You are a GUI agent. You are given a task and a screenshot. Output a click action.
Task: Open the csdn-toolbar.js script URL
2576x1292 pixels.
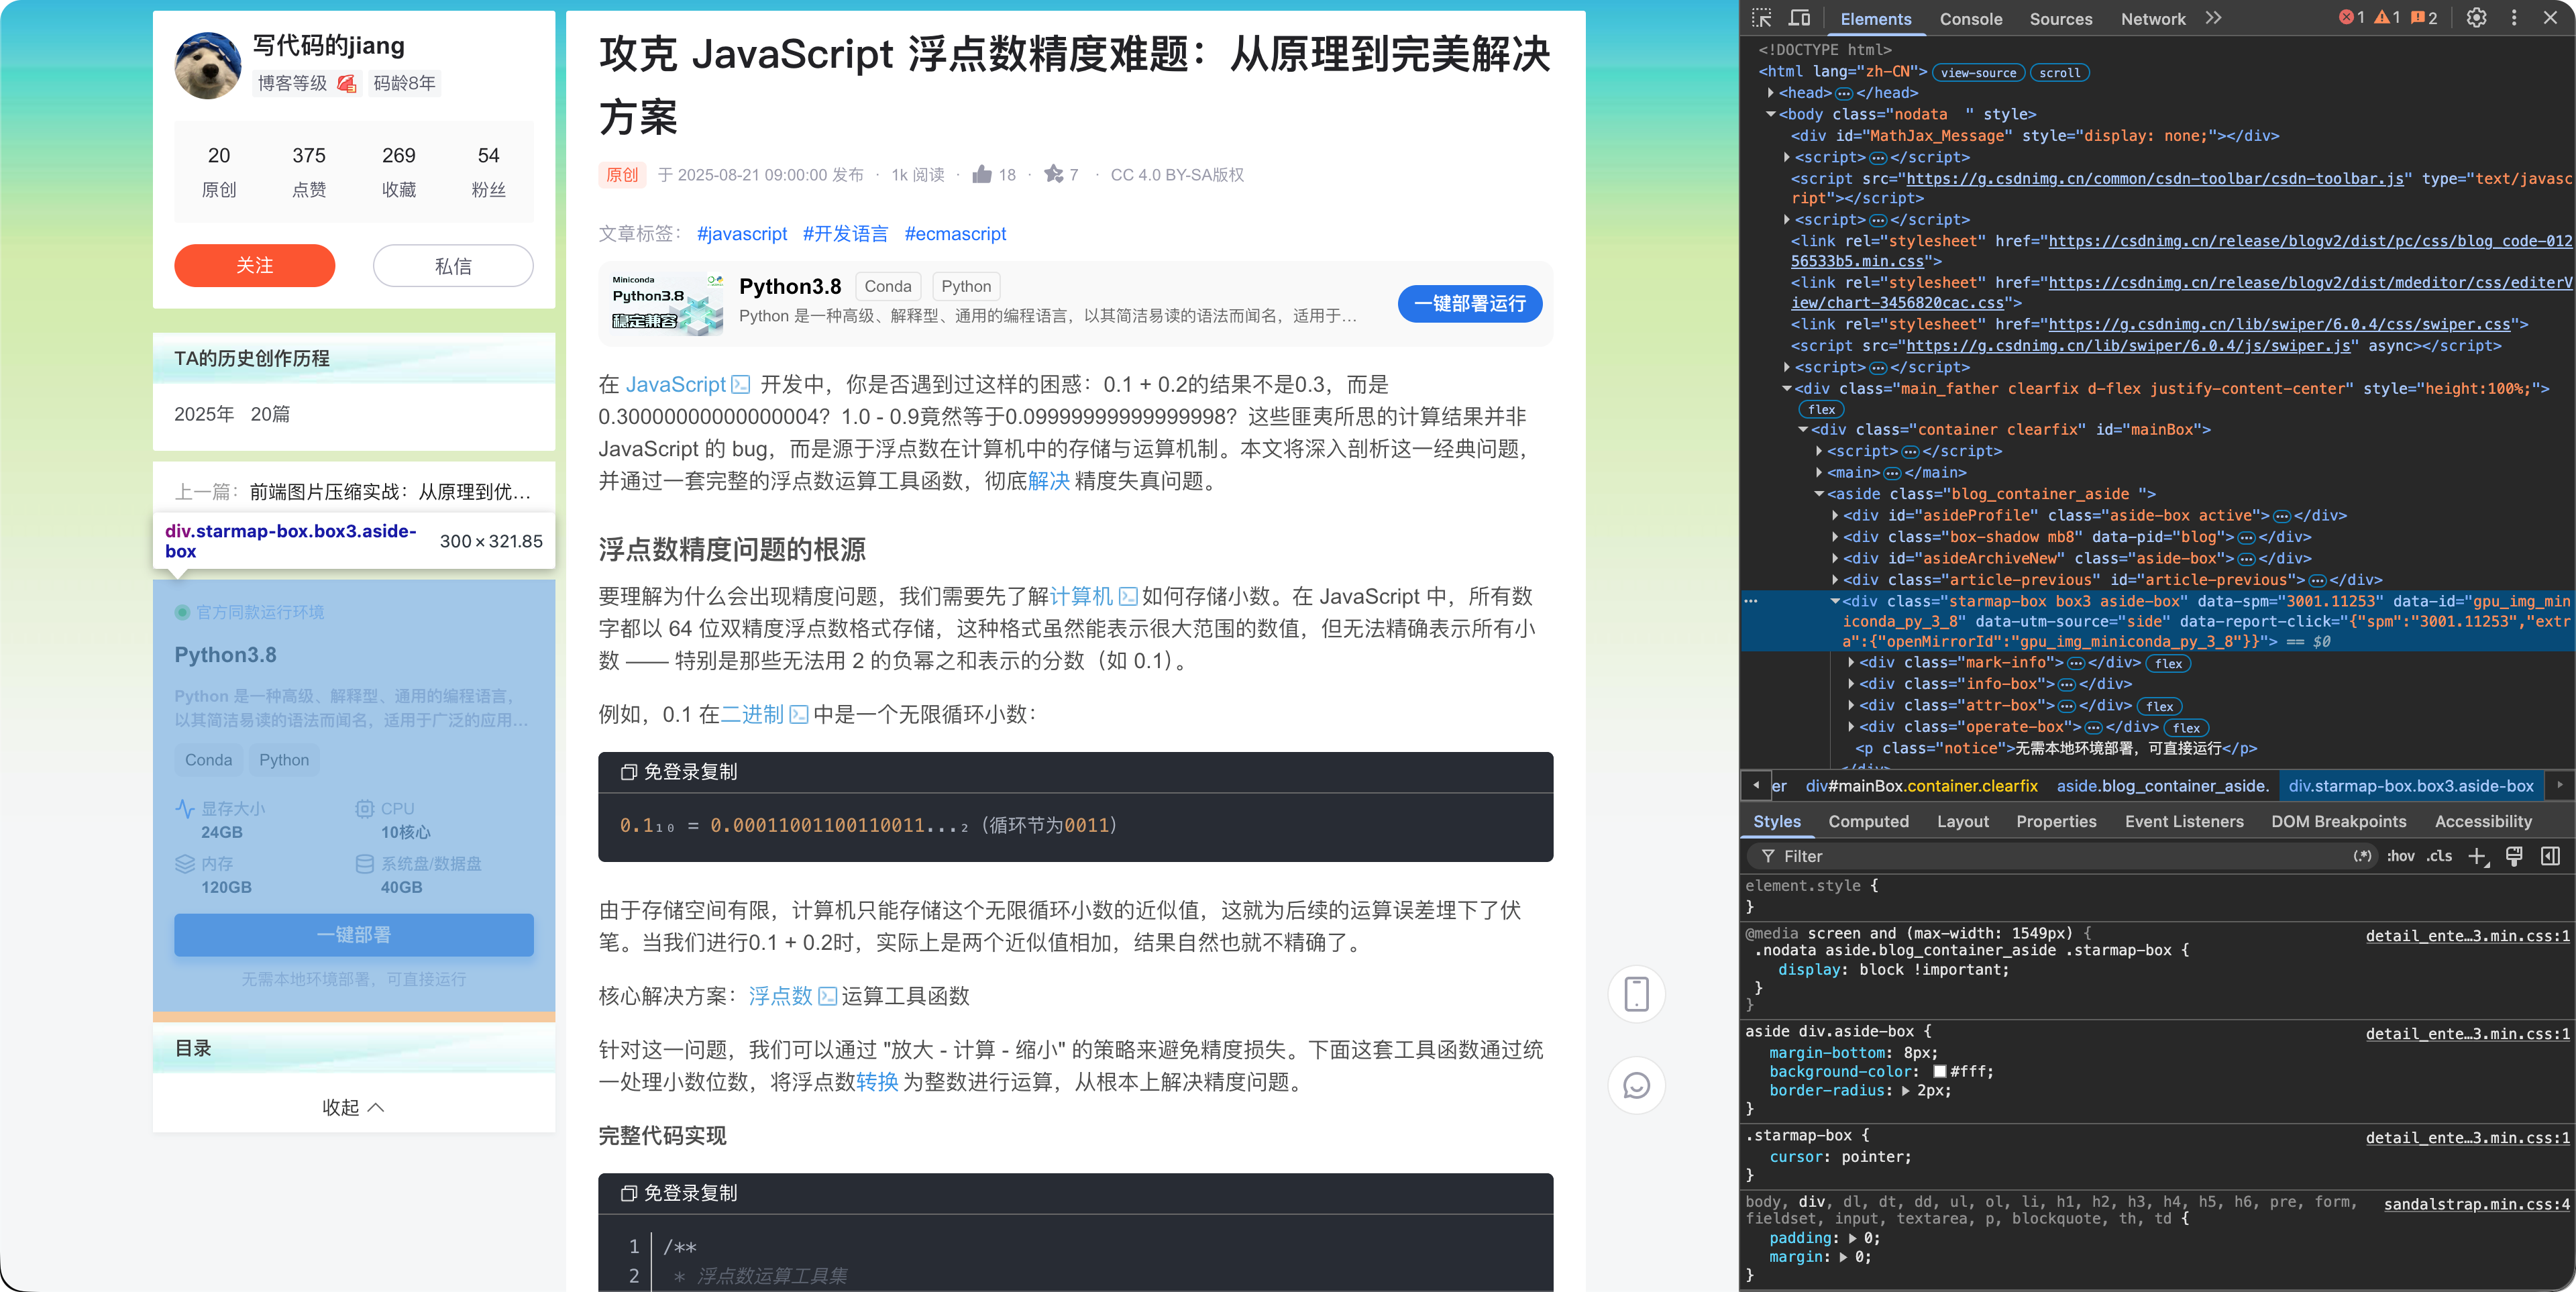point(2155,178)
